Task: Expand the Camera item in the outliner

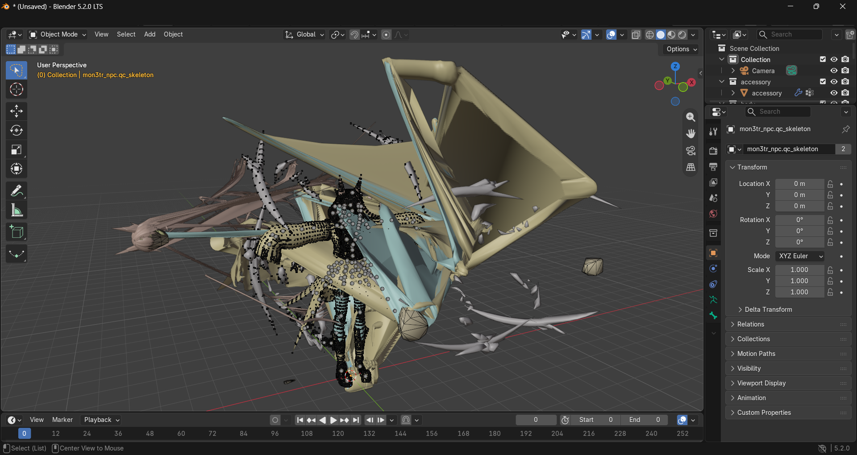Action: coord(733,70)
